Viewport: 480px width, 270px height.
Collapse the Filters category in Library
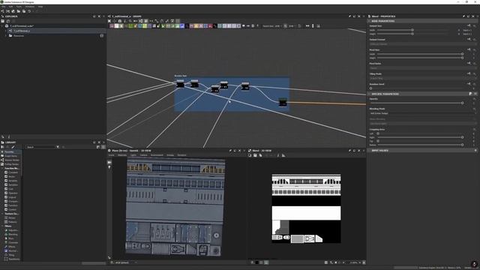pos(2,226)
